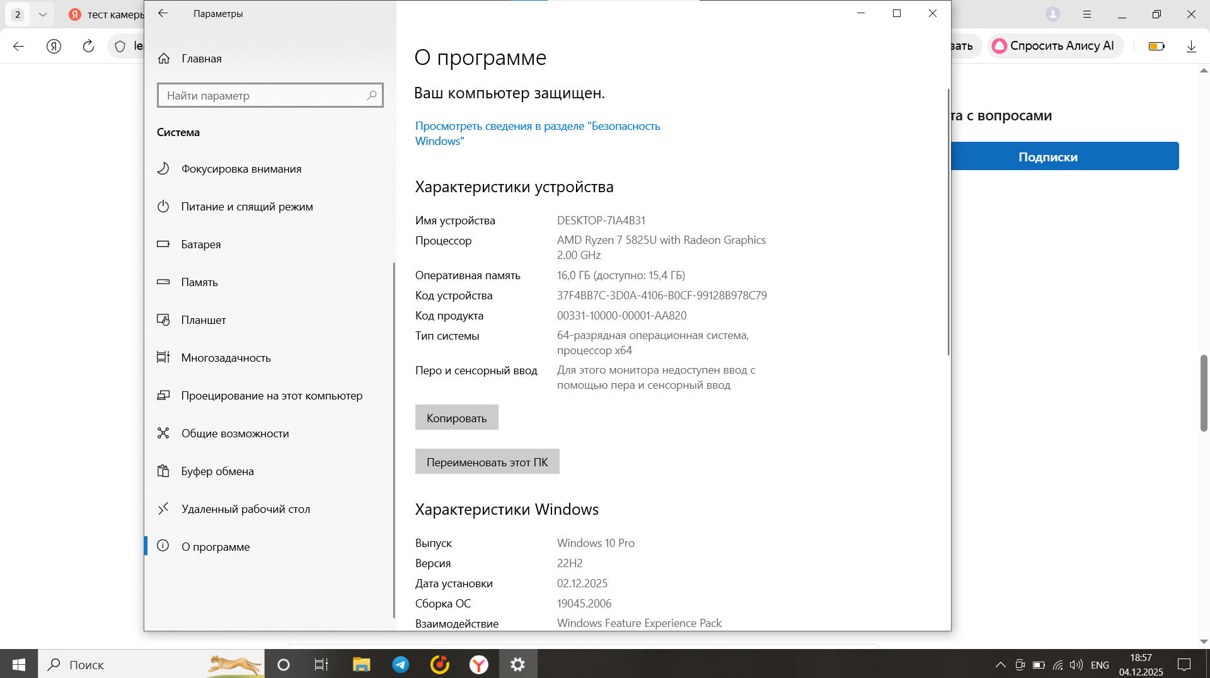Open the Windows Start menu

point(19,664)
